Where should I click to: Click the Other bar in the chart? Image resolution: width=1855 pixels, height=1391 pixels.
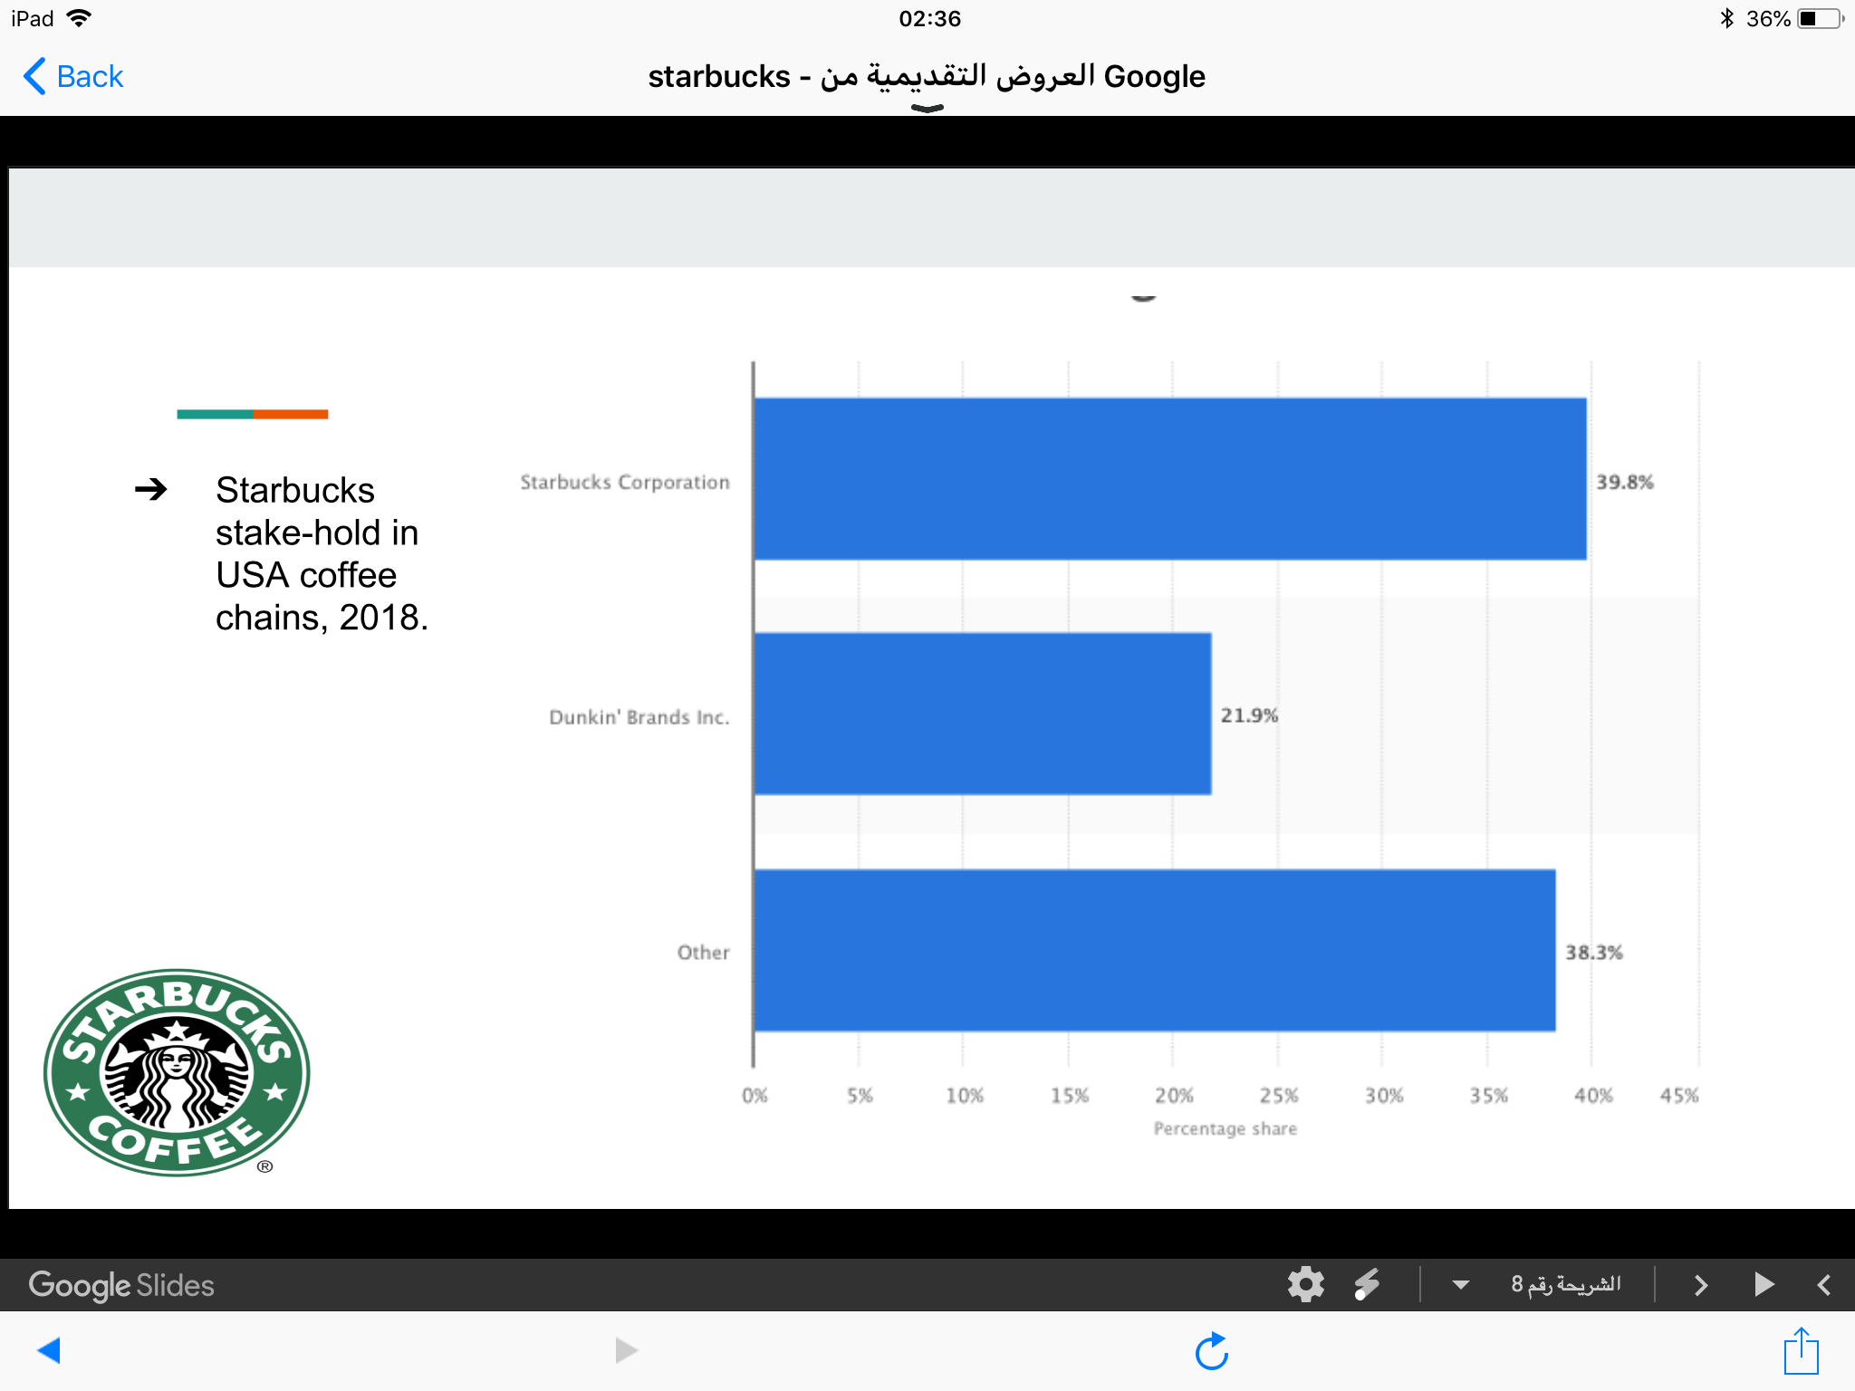1155,950
